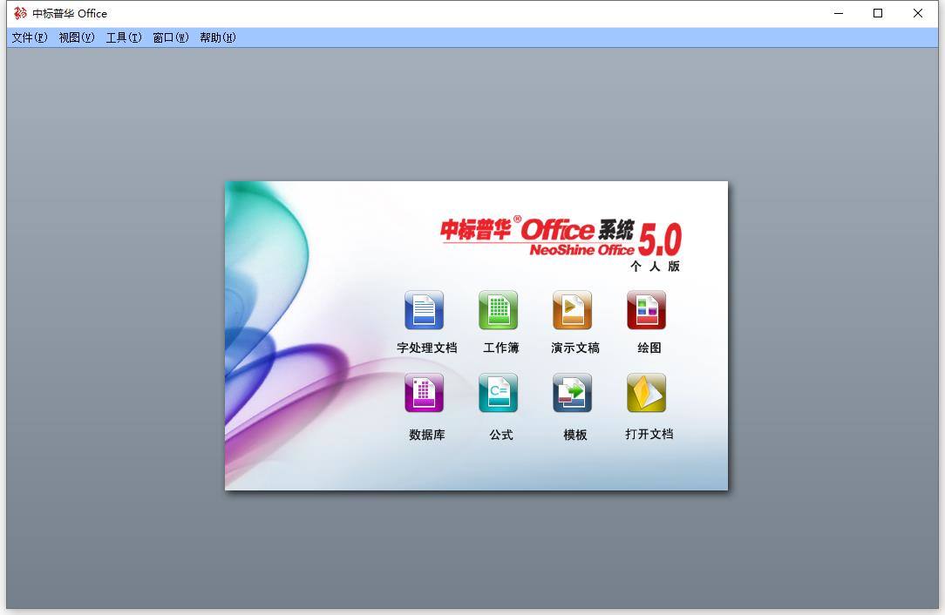
Task: Click the 工作簿 text label
Action: point(500,347)
